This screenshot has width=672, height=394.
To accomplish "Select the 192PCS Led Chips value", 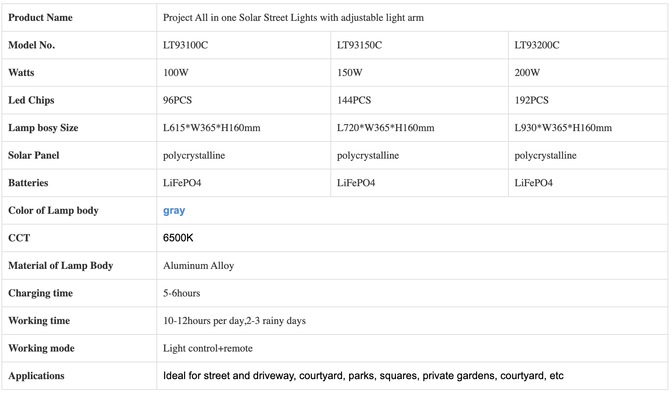I will (532, 100).
